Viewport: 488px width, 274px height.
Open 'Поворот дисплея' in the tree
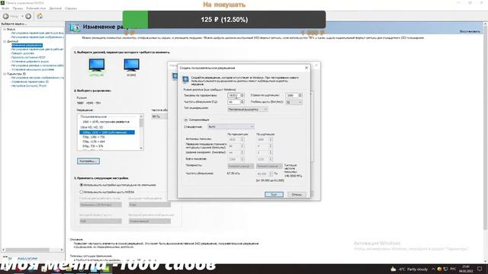coord(23,53)
